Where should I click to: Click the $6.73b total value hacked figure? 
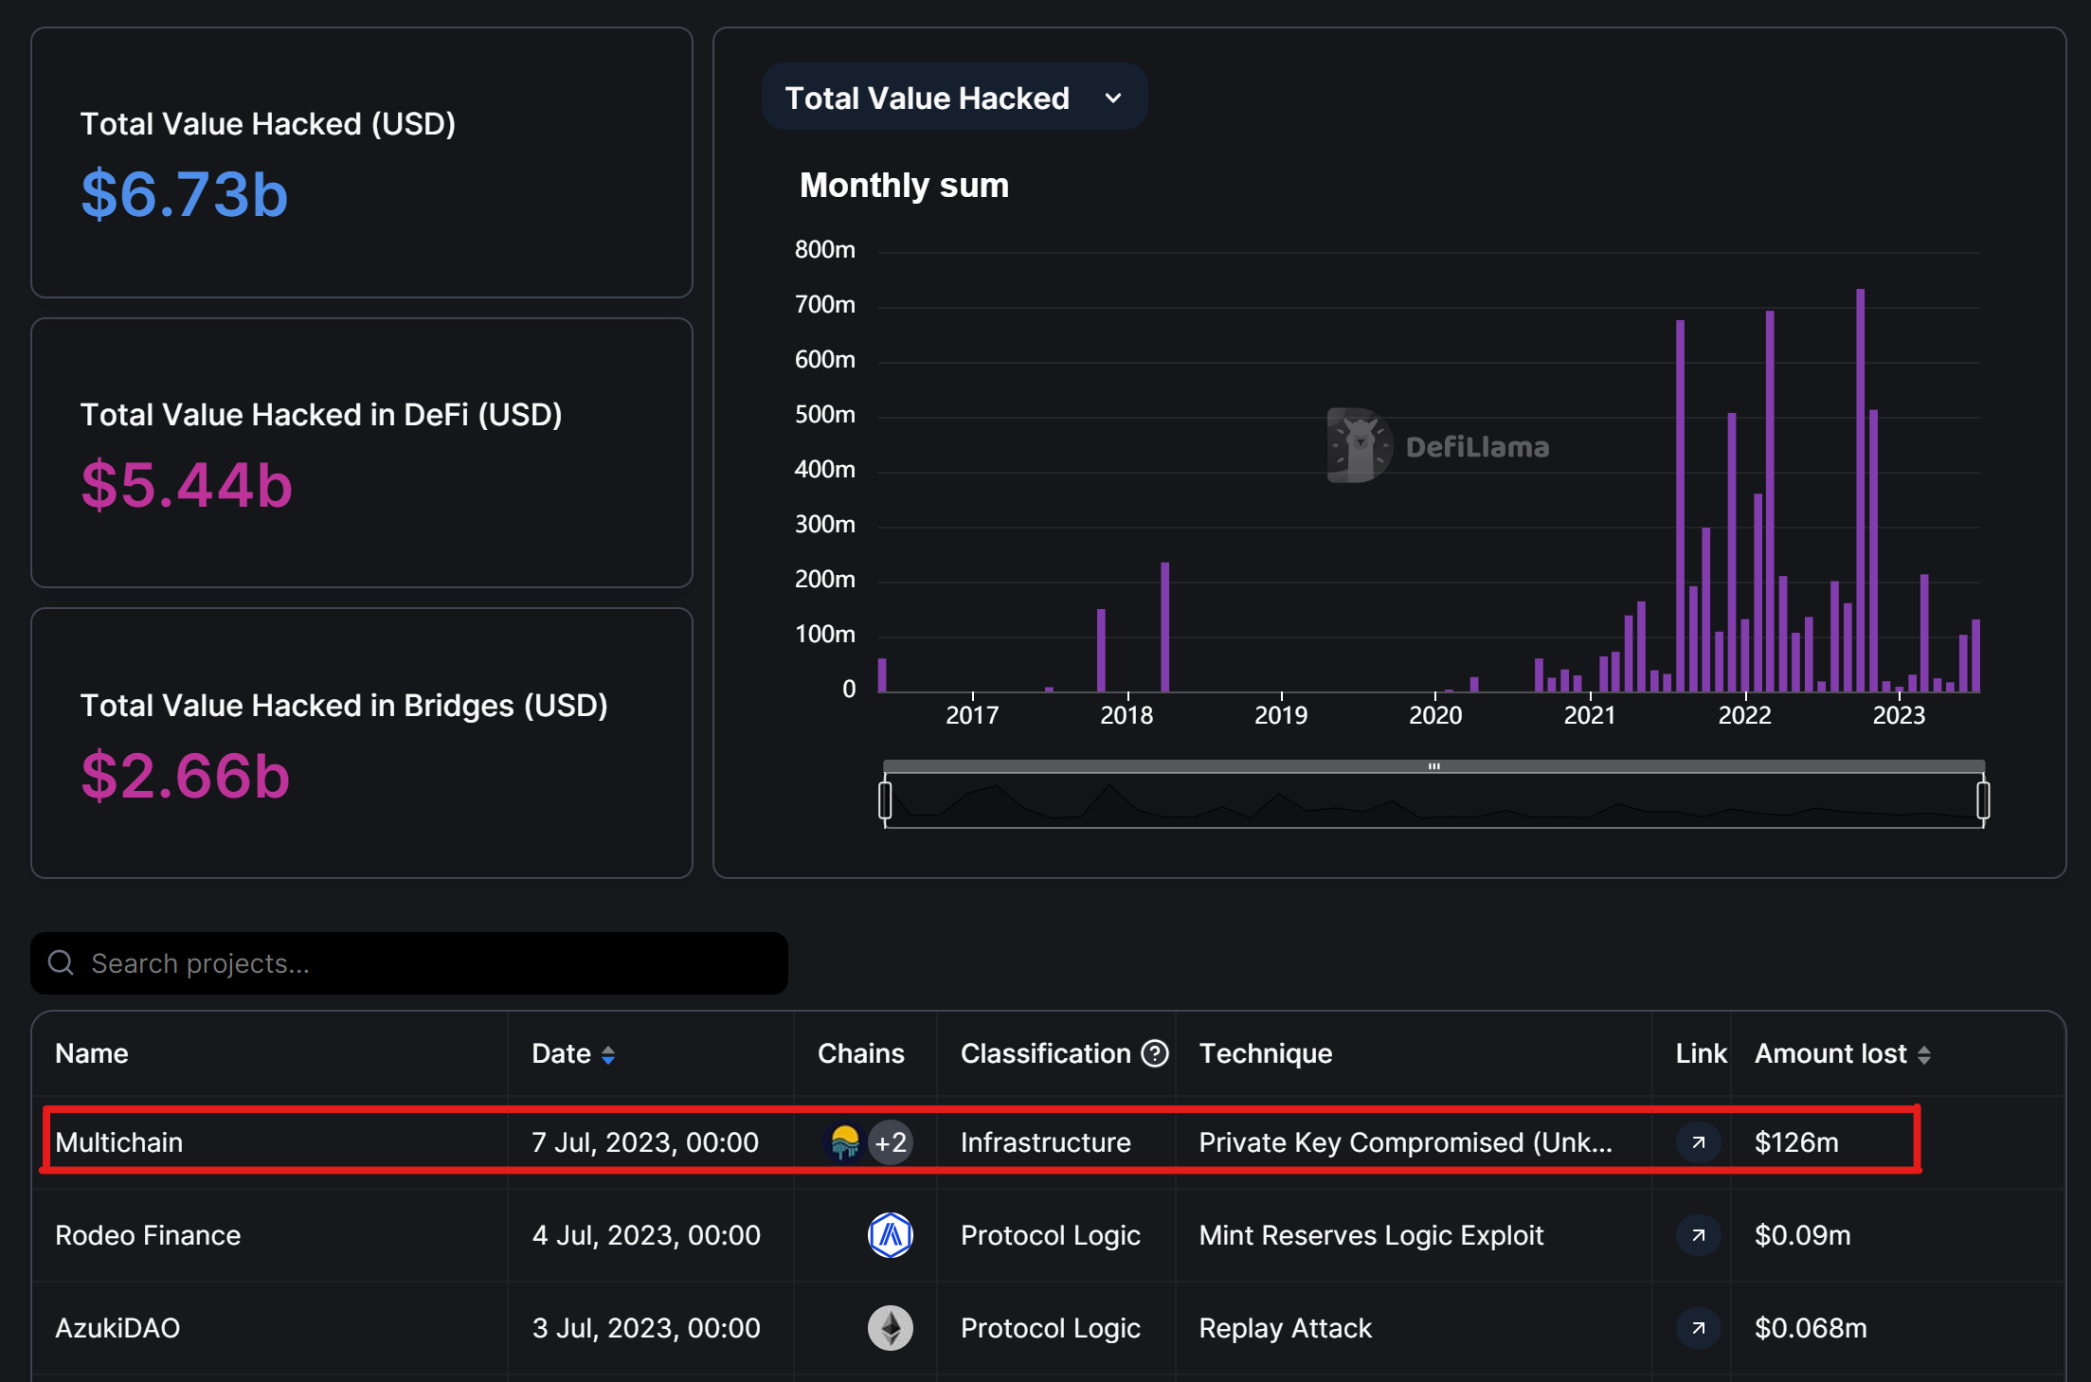185,194
